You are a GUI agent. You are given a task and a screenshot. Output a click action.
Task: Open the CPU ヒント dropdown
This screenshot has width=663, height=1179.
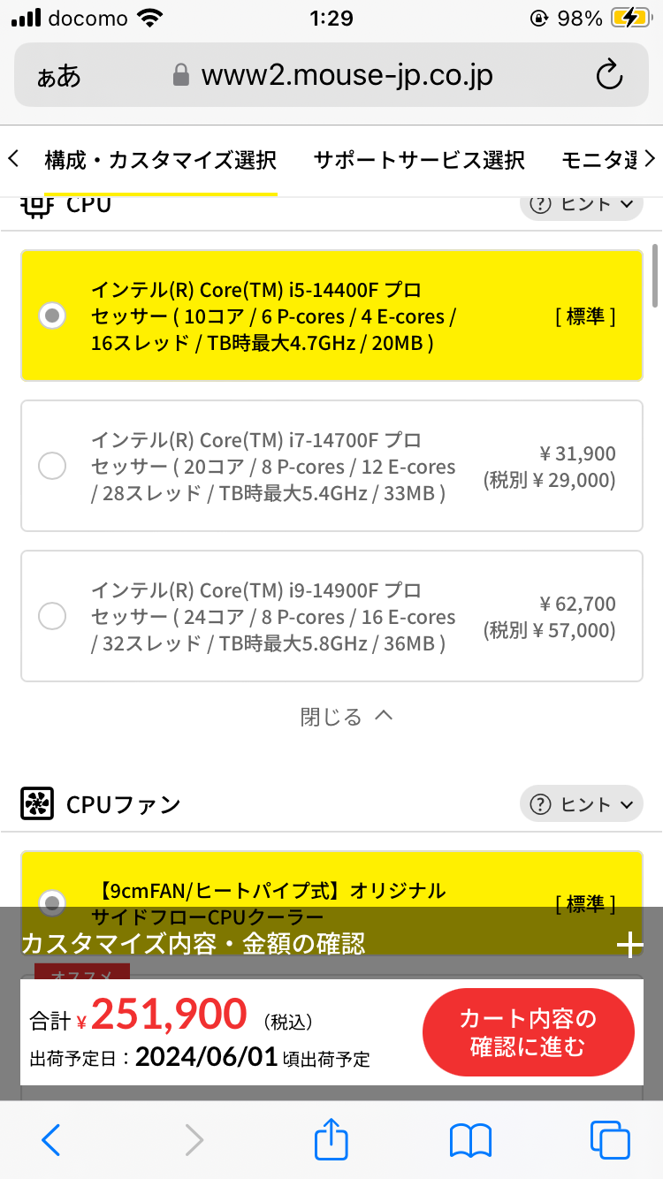(581, 204)
